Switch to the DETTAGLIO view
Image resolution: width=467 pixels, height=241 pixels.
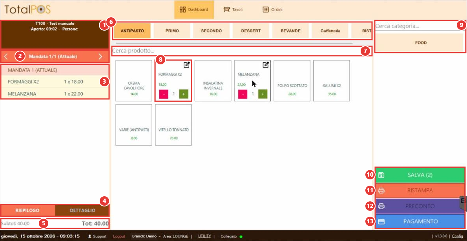click(82, 210)
